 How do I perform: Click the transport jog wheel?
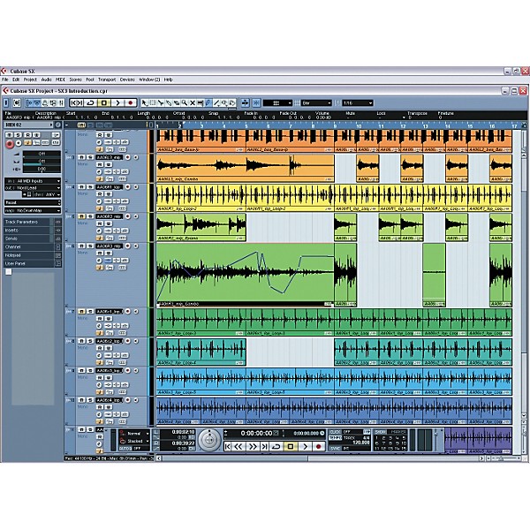point(209,440)
